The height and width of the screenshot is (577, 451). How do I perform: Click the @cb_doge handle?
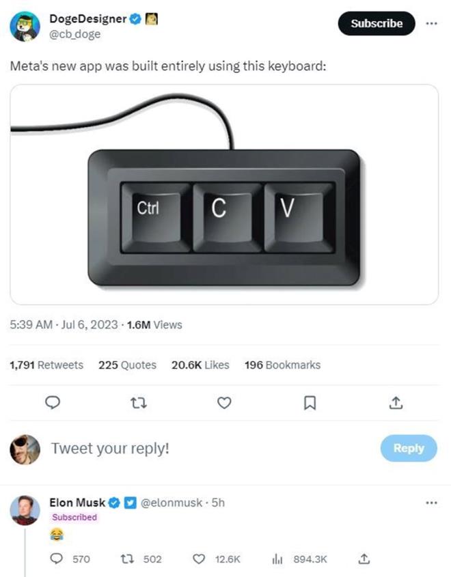(x=75, y=34)
